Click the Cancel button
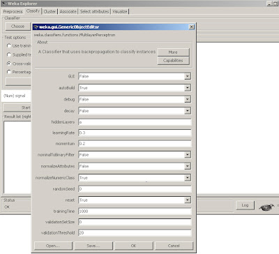This screenshot has height=254, width=279. tap(174, 246)
